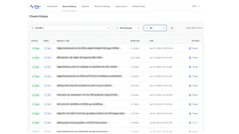Click the Auto badge in the 3.653s row
Screen dimensions: 239x134
(48, 123)
